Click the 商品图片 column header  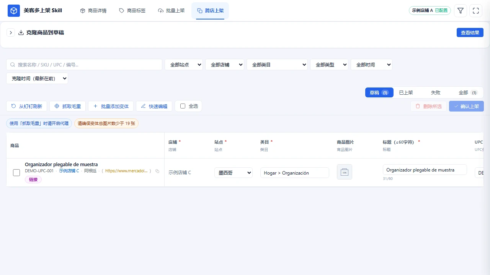tap(345, 142)
